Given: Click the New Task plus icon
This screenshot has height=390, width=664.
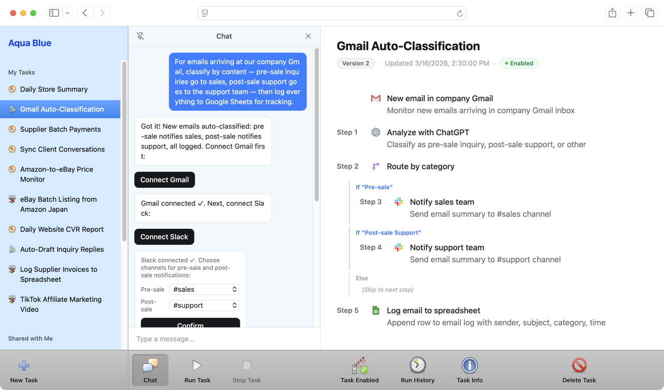Looking at the screenshot, I should tap(24, 365).
